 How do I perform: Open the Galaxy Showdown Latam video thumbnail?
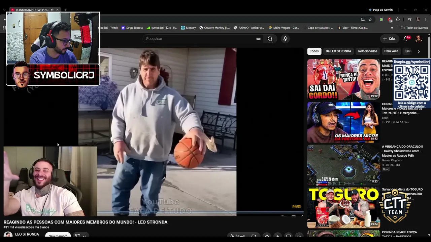(x=344, y=165)
